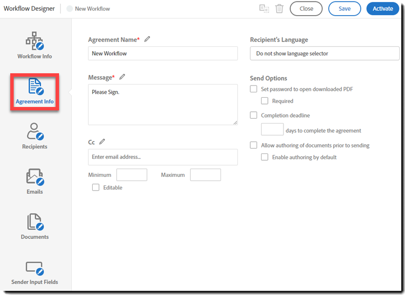Click the duplicate workflow icon
The image size is (405, 295).
click(x=264, y=8)
